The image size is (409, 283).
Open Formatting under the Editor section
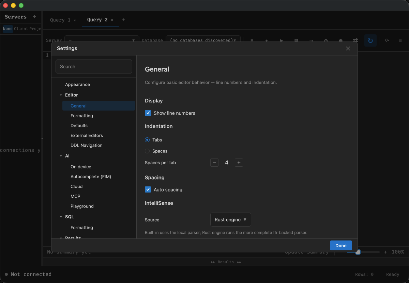82,116
